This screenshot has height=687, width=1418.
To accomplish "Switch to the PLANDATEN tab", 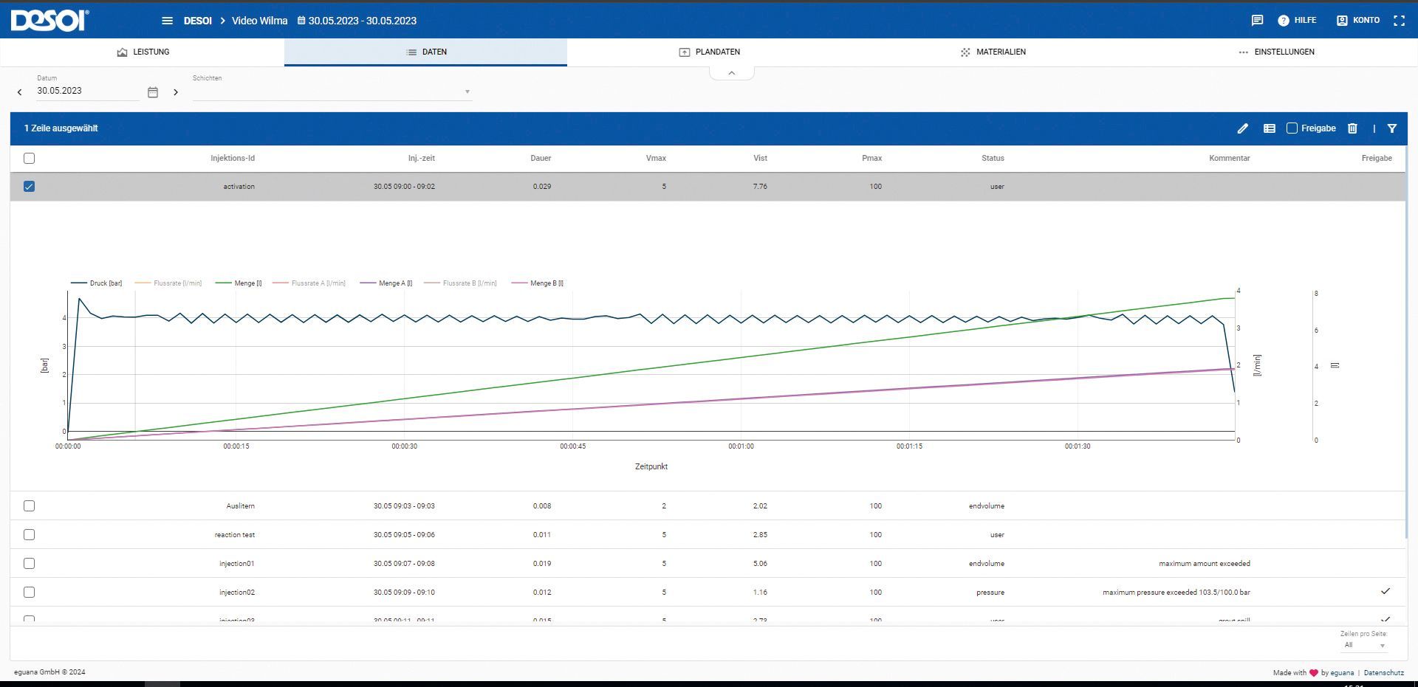I will click(x=709, y=52).
